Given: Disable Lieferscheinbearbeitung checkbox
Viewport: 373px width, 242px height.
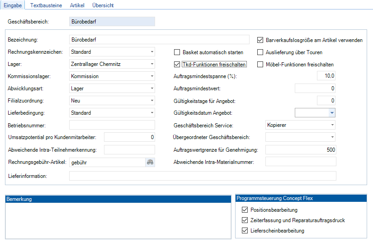Looking at the screenshot, I should click(245, 231).
